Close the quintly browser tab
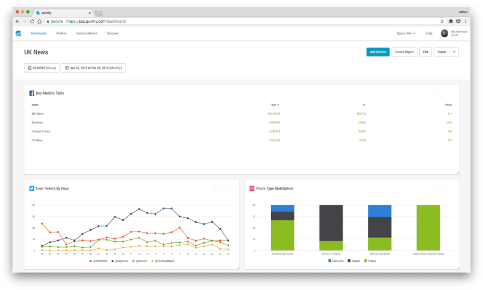Screen dimensions: 483x290 (x=90, y=13)
